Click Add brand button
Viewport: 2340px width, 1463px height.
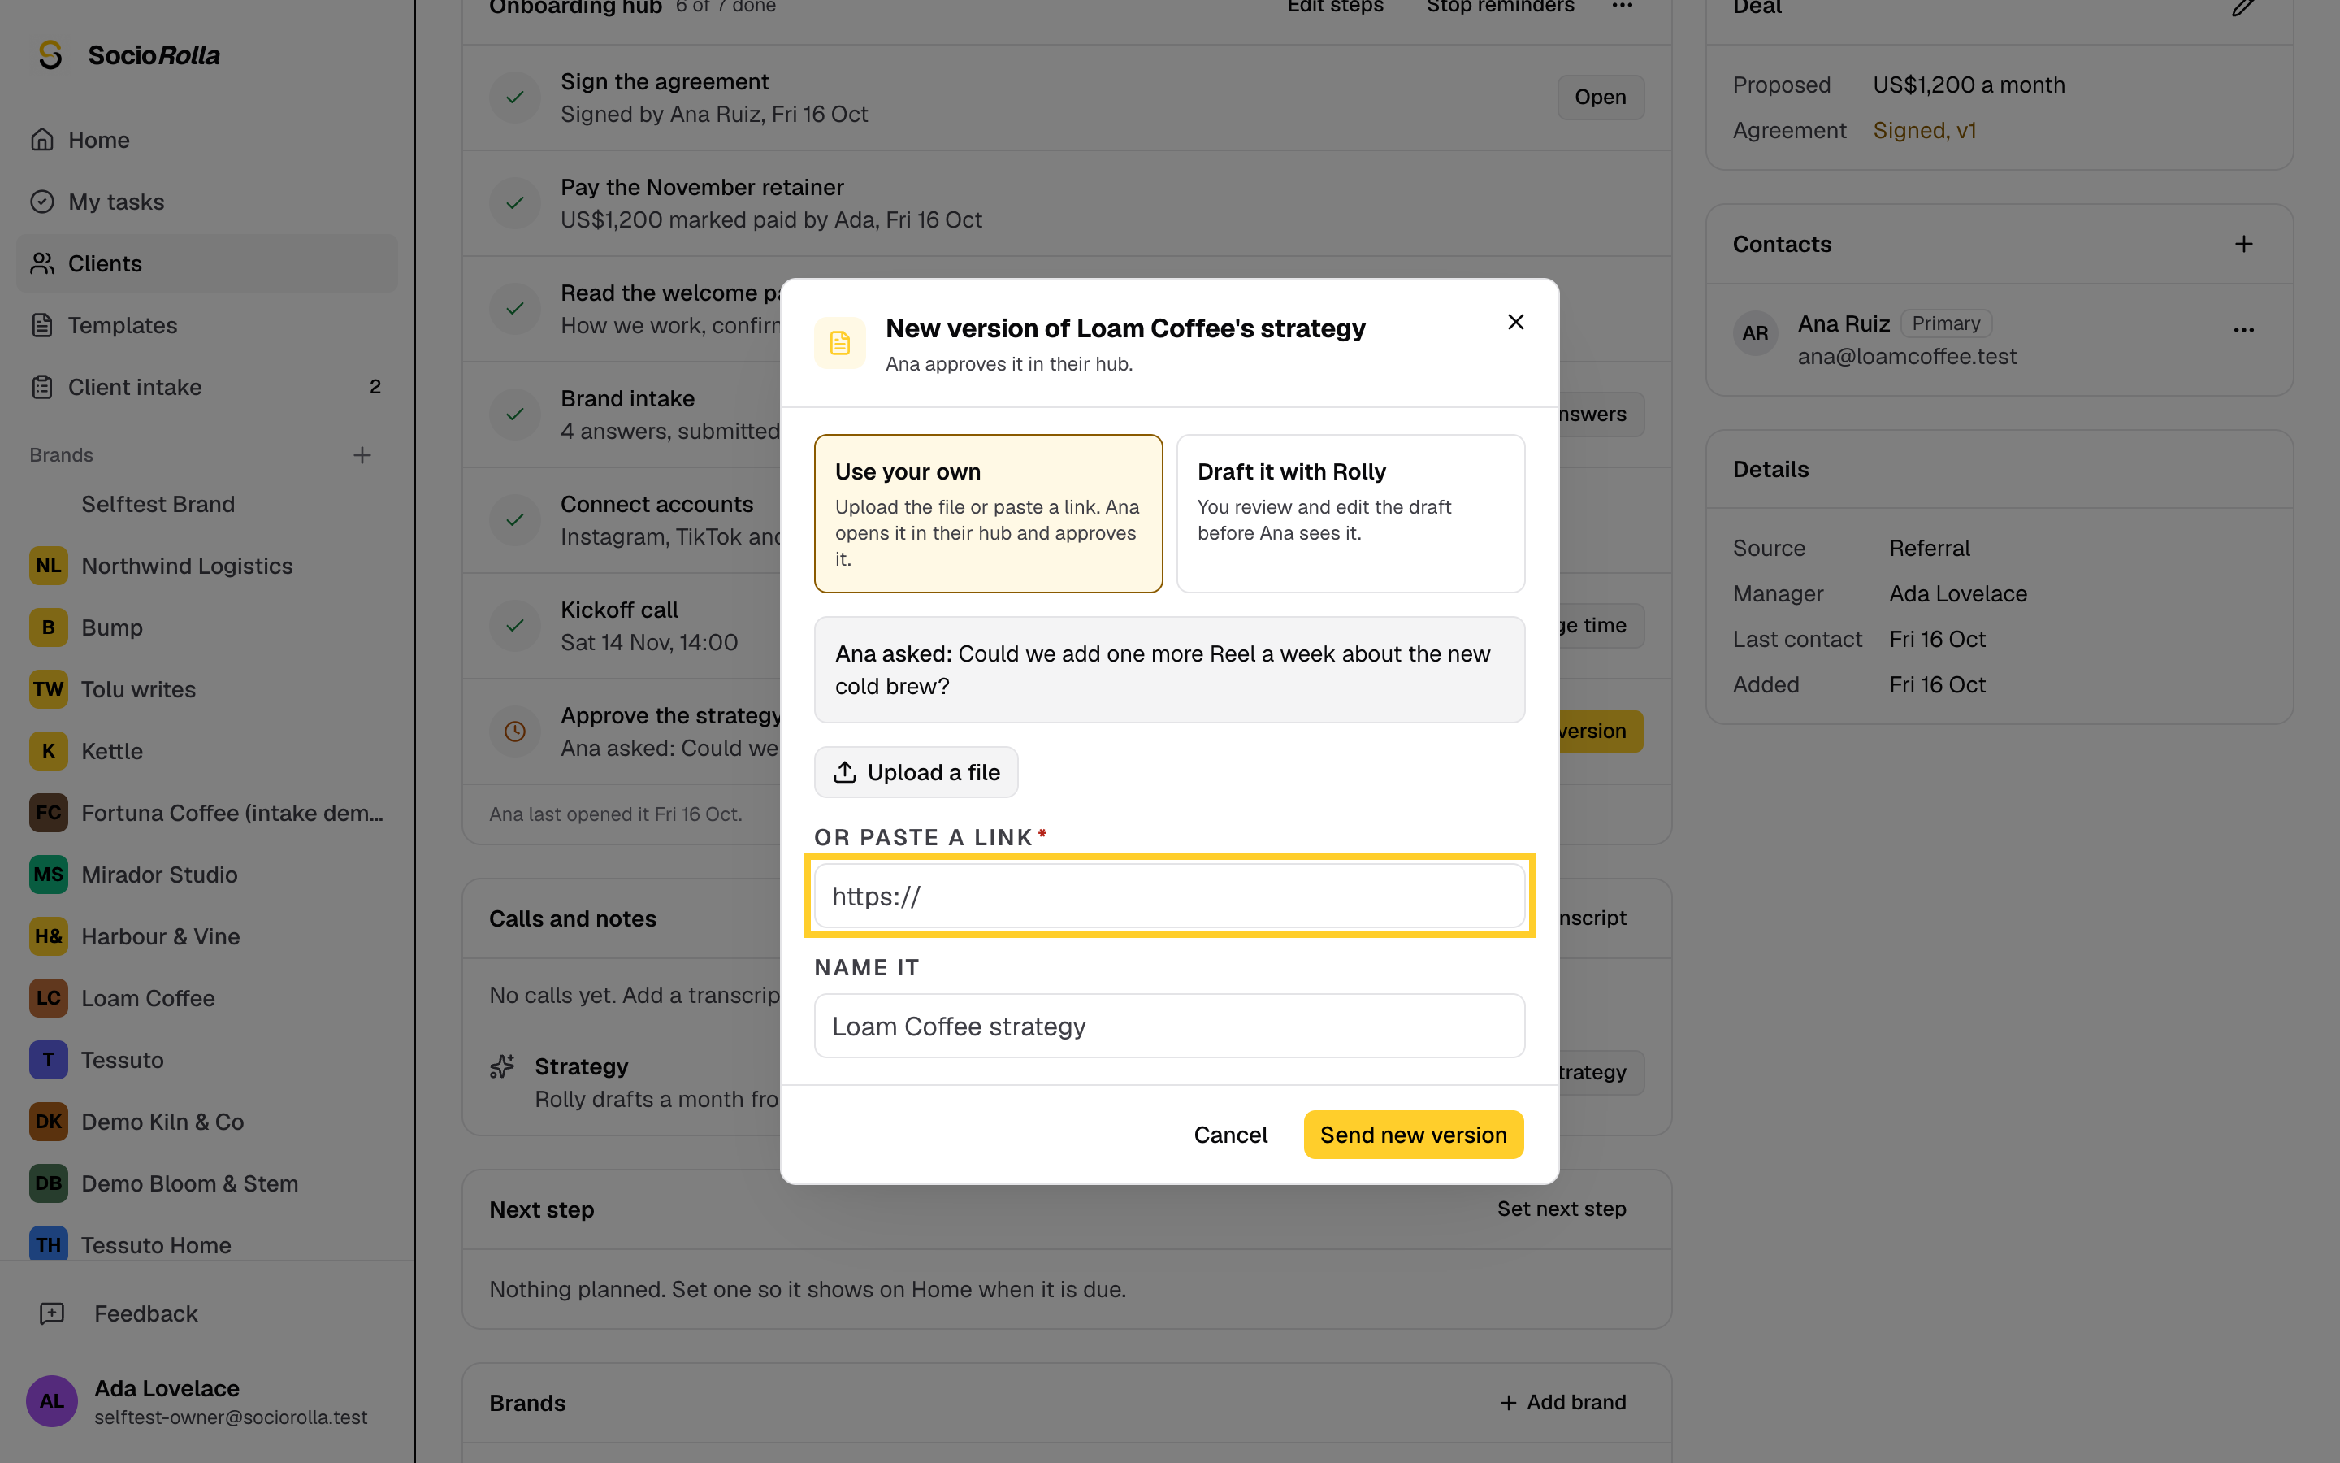(1562, 1402)
